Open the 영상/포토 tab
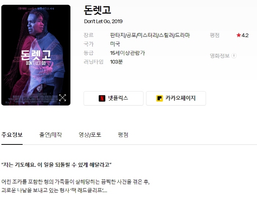 point(90,135)
